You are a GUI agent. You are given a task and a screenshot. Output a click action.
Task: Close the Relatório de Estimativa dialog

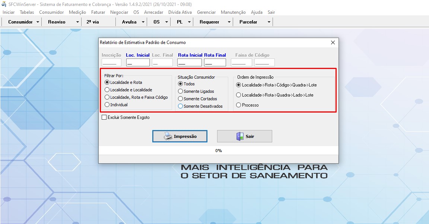pos(333,42)
